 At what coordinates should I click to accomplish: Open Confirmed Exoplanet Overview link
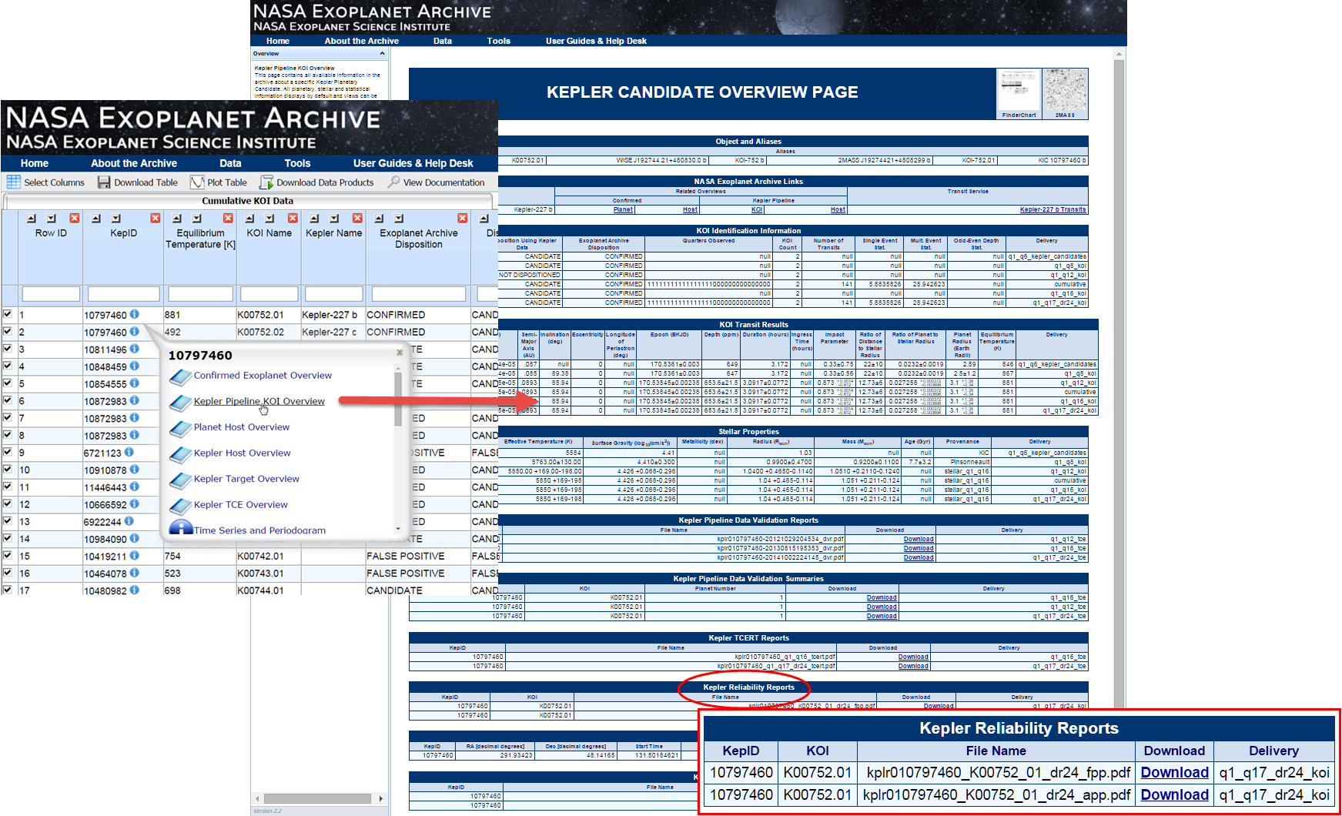point(263,376)
